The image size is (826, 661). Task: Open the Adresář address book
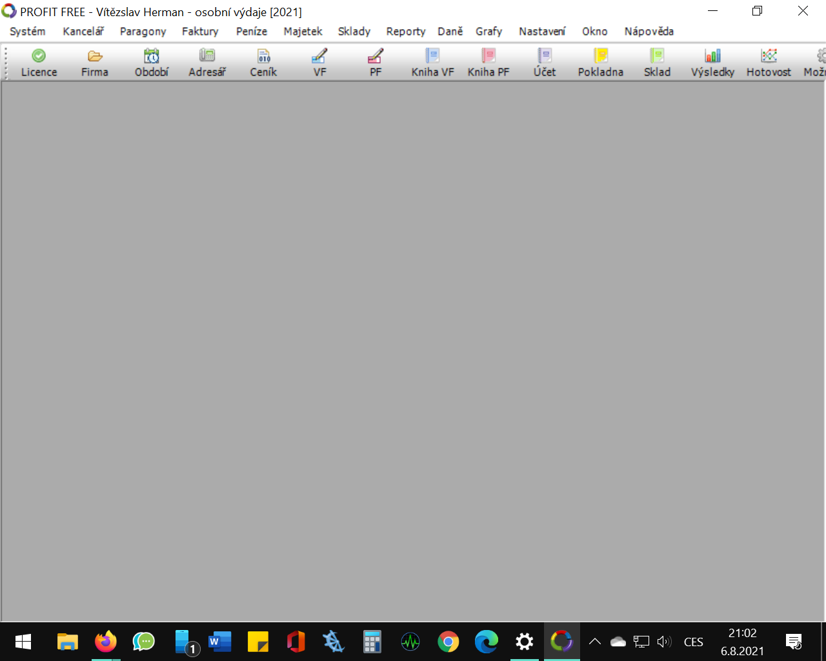pyautogui.click(x=207, y=63)
